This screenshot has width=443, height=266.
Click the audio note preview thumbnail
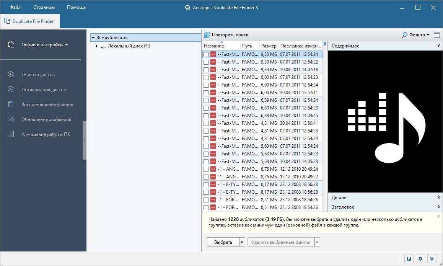[385, 122]
